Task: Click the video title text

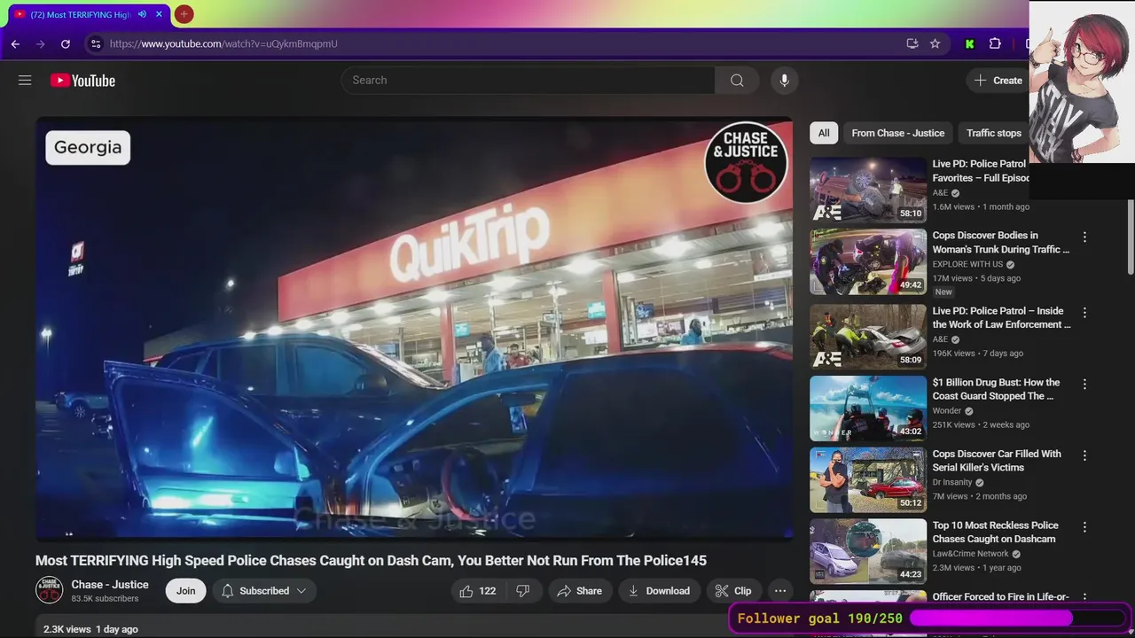Action: (x=371, y=561)
